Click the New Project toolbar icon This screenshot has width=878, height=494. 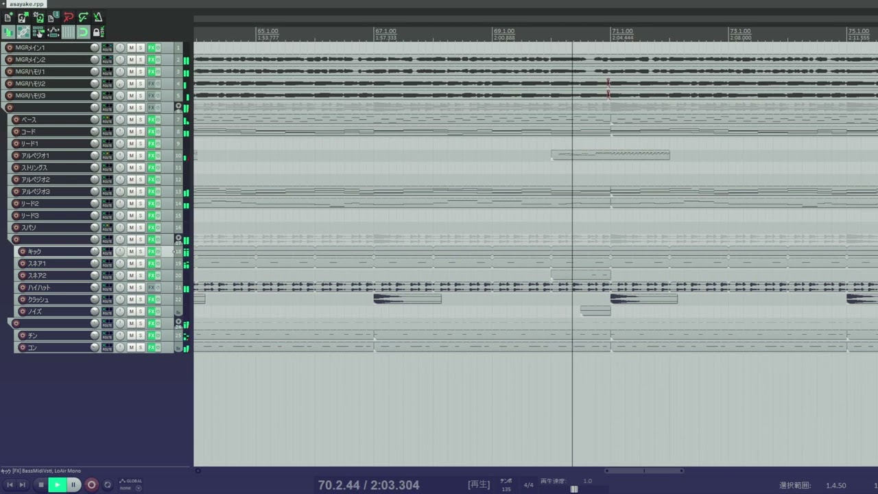click(9, 17)
